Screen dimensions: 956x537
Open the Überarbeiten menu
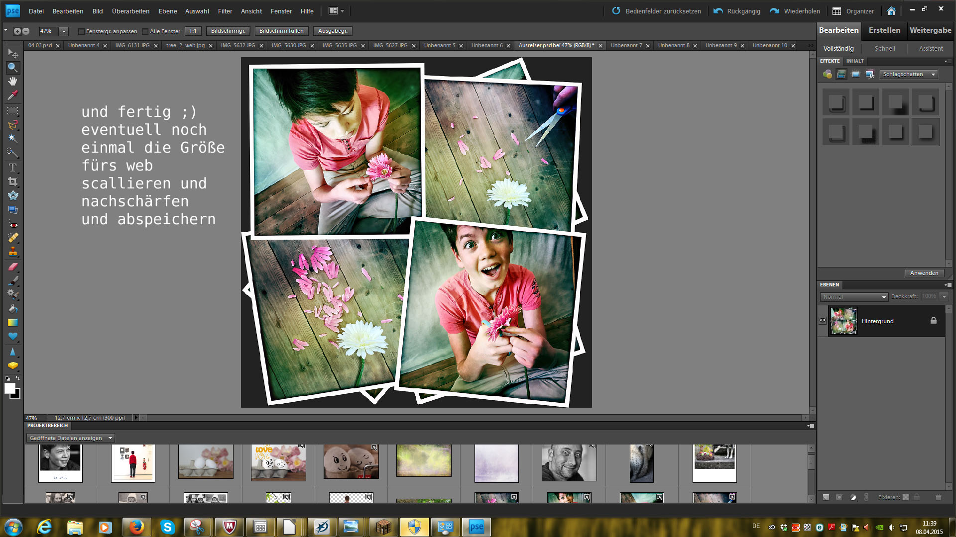point(130,11)
